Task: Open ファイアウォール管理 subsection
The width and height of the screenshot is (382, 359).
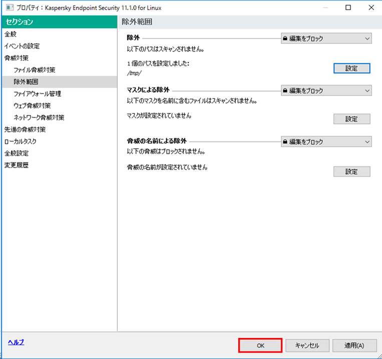Action: (60, 94)
